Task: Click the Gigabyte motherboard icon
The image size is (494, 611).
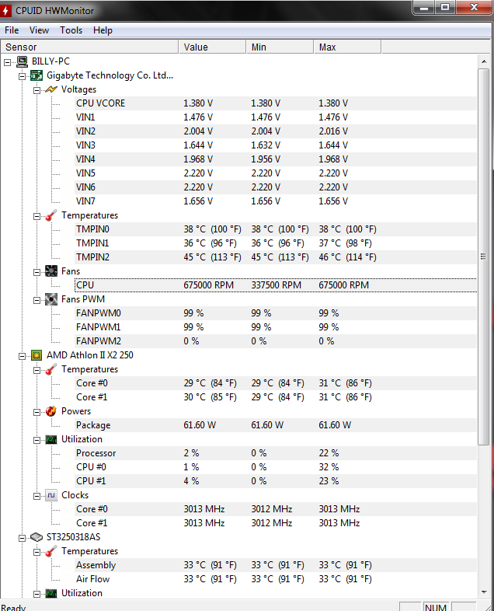Action: [37, 75]
